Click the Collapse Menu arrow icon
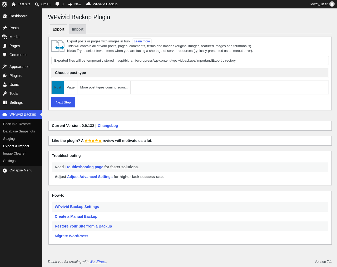Image resolution: width=337 pixels, height=267 pixels. pyautogui.click(x=5, y=170)
